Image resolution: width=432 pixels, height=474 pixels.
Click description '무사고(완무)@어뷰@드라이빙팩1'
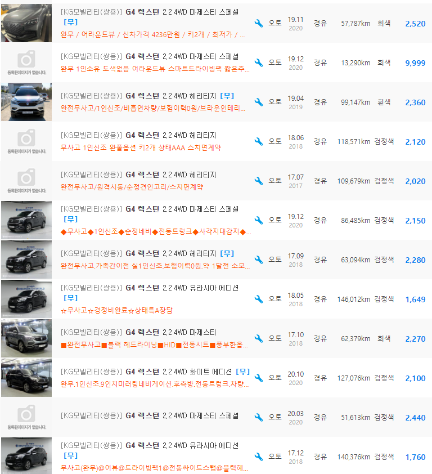[154, 468]
